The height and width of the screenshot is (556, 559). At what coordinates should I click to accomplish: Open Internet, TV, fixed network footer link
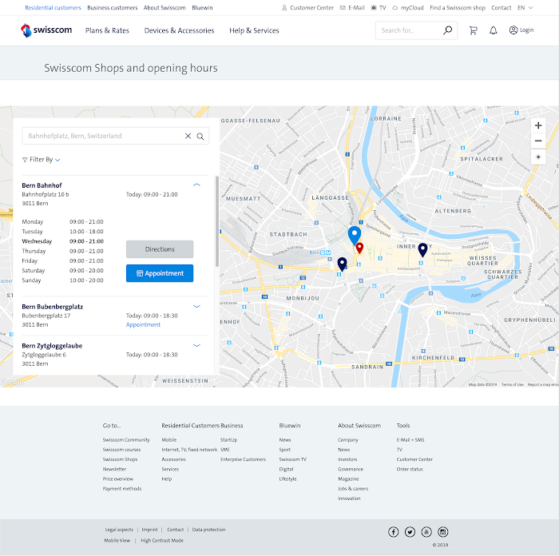click(189, 450)
